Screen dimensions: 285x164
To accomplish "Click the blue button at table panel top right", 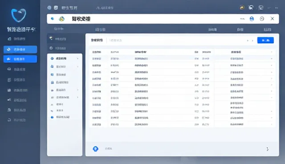I will point(265,40).
